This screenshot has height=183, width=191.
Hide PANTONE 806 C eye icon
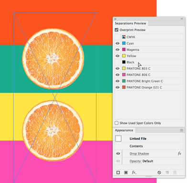(117, 75)
